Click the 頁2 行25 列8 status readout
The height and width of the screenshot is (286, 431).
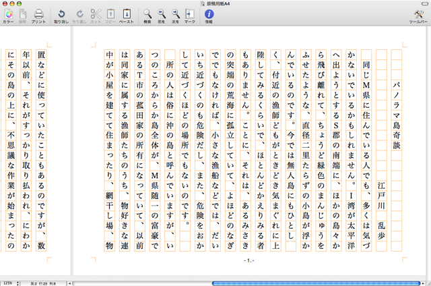click(x=43, y=283)
